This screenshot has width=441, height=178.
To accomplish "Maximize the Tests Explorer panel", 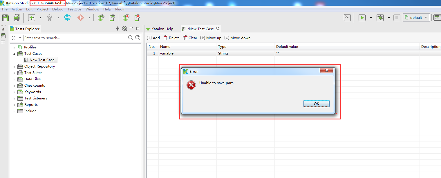I will pyautogui.click(x=138, y=28).
